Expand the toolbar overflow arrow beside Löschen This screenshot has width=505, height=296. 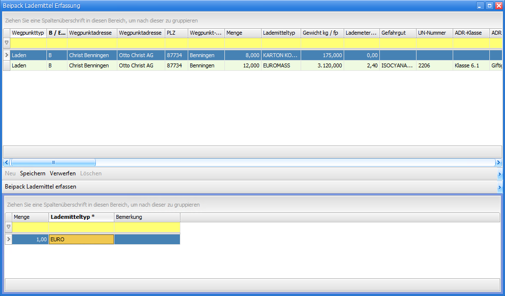pyautogui.click(x=499, y=174)
